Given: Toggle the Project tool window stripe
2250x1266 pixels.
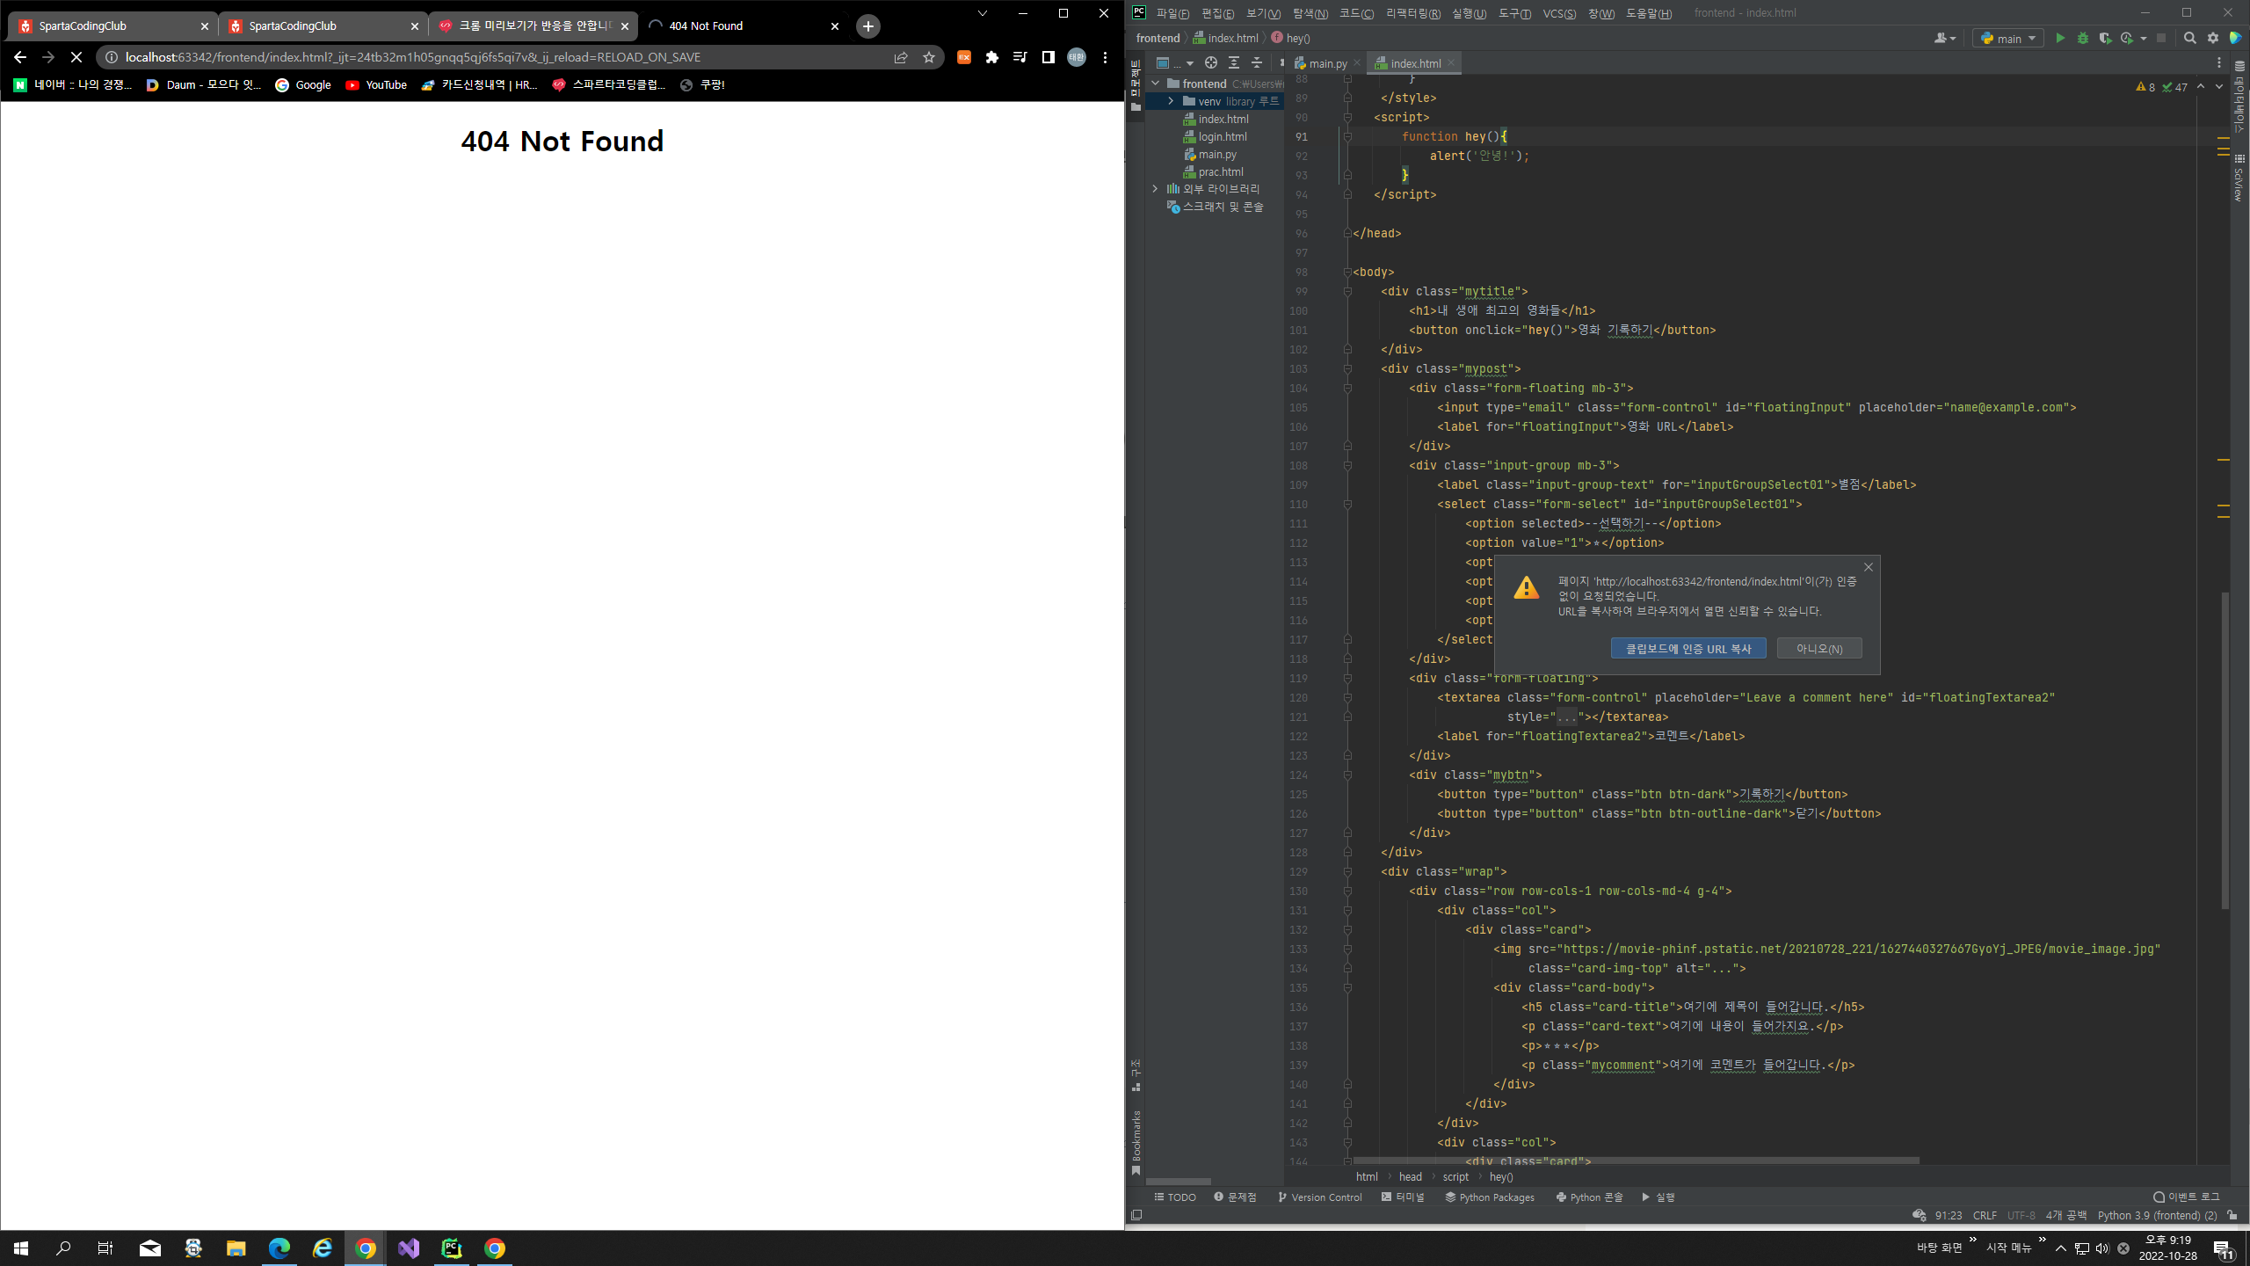Looking at the screenshot, I should (1136, 85).
